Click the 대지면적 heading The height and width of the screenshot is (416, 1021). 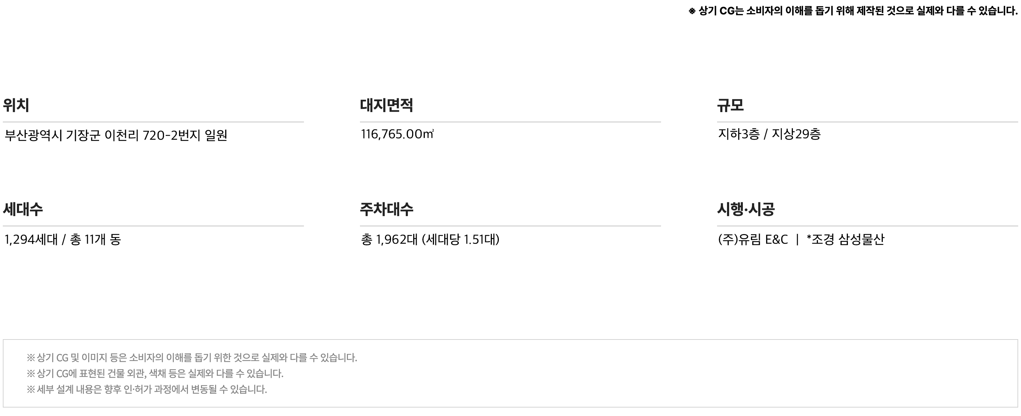point(386,105)
